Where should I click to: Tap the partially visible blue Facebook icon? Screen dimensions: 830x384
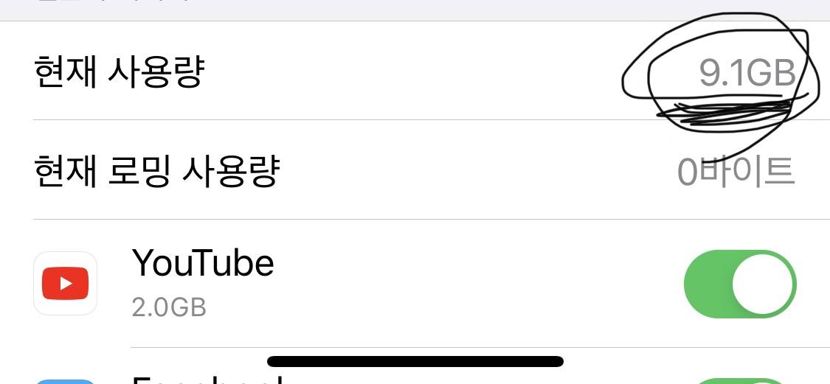(66, 380)
